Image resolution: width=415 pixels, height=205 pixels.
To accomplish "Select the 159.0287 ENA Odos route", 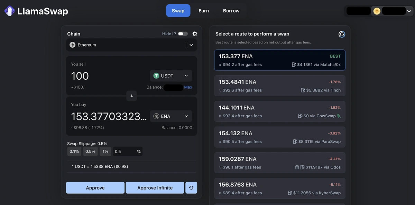I will 280,163.
